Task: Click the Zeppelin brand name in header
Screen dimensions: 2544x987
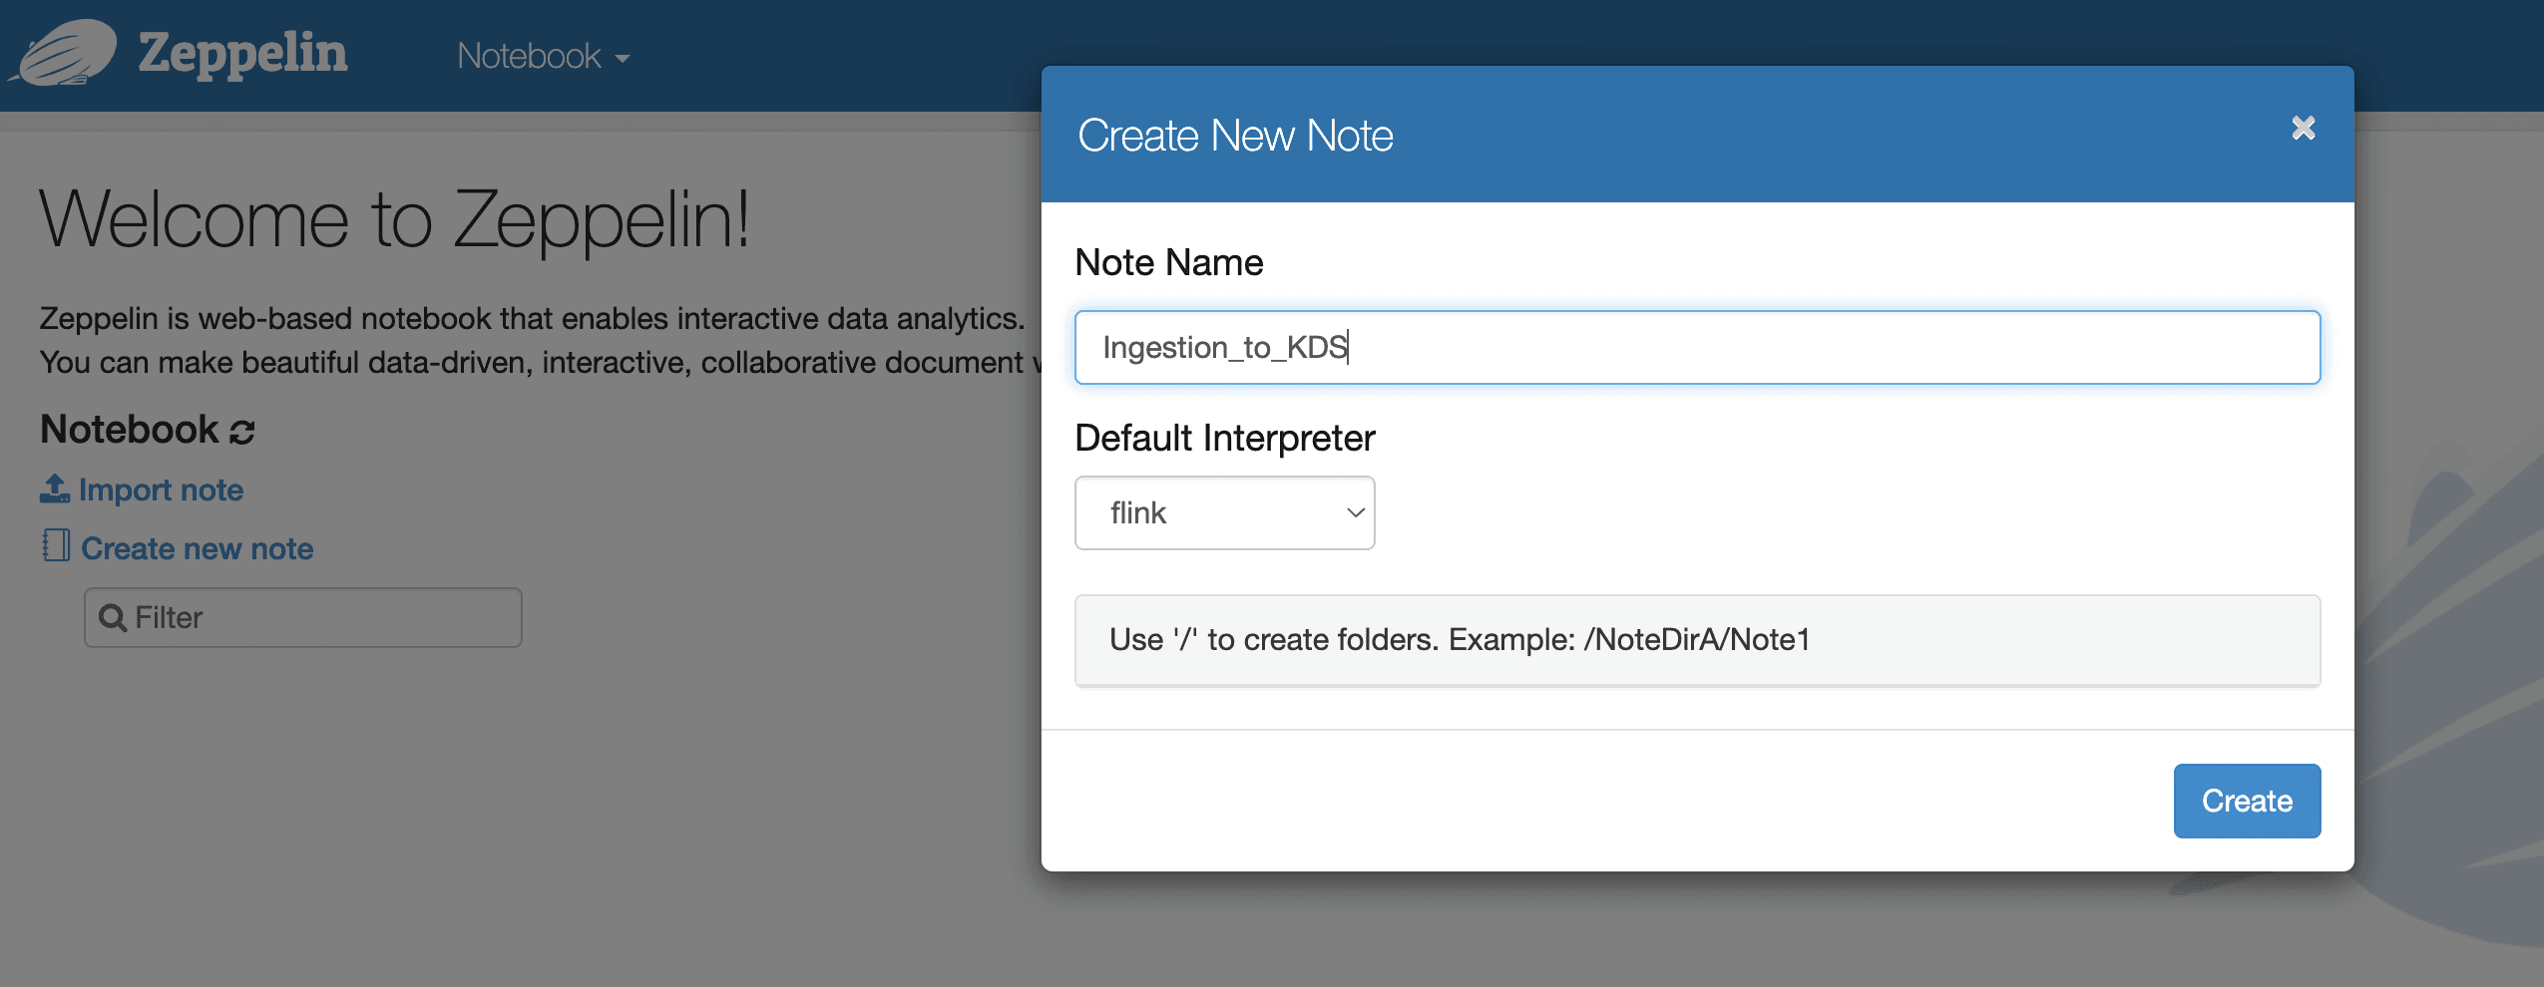Action: coord(242,54)
